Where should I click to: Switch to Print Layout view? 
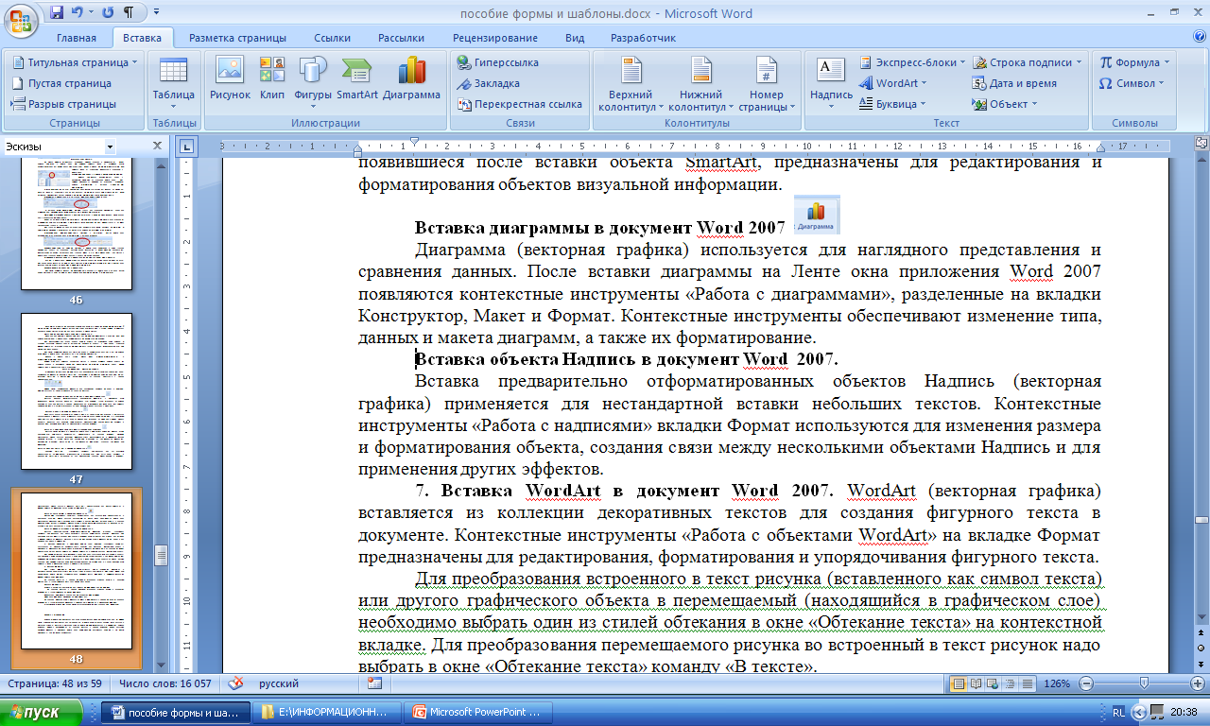(x=959, y=683)
